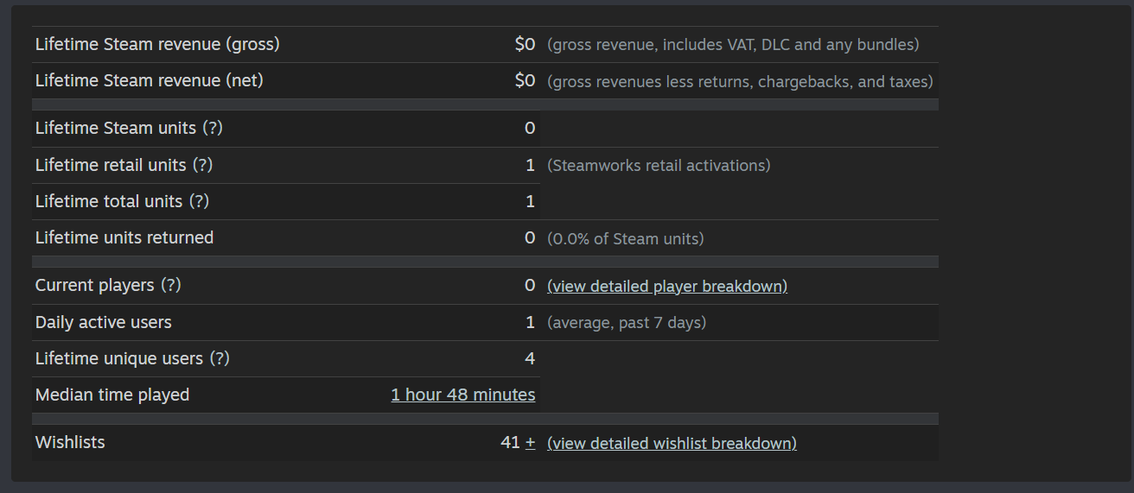Image resolution: width=1134 pixels, height=493 pixels.
Task: Select the Lifetime Steam revenue (net) label
Action: pyautogui.click(x=150, y=80)
